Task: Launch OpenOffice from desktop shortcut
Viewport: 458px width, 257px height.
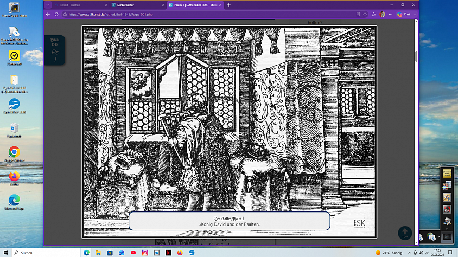Action: point(14,106)
